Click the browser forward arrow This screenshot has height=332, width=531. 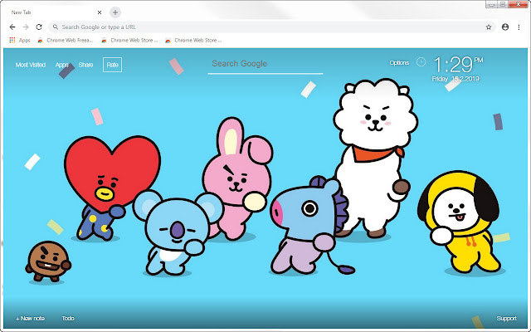point(26,27)
